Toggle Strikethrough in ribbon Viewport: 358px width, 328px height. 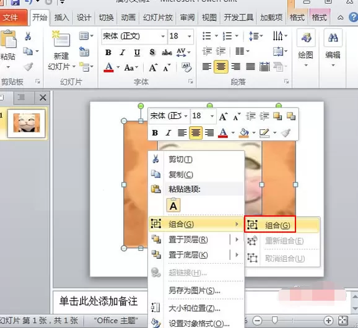[x=167, y=53]
